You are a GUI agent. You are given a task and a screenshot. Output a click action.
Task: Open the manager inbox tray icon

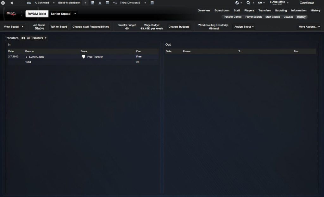[x=29, y=3]
